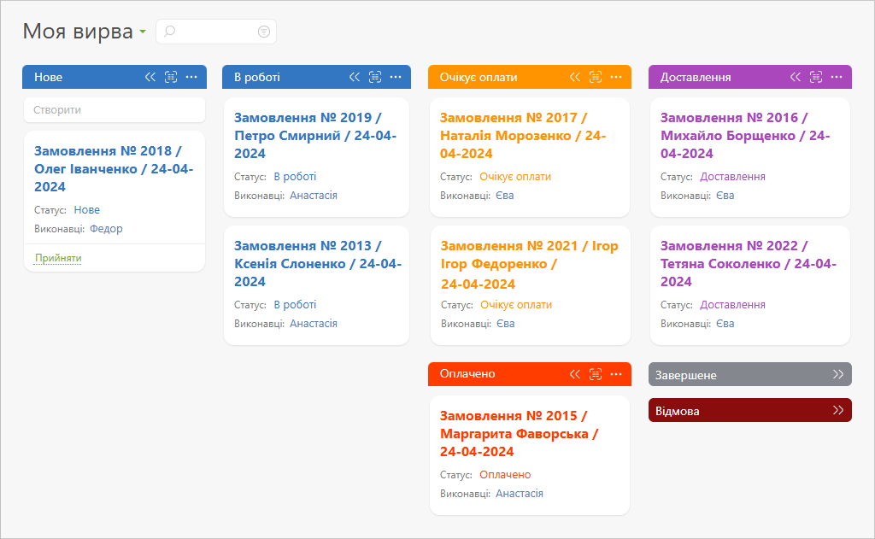Click executor Єва on order 2016
The width and height of the screenshot is (875, 539).
(x=725, y=196)
